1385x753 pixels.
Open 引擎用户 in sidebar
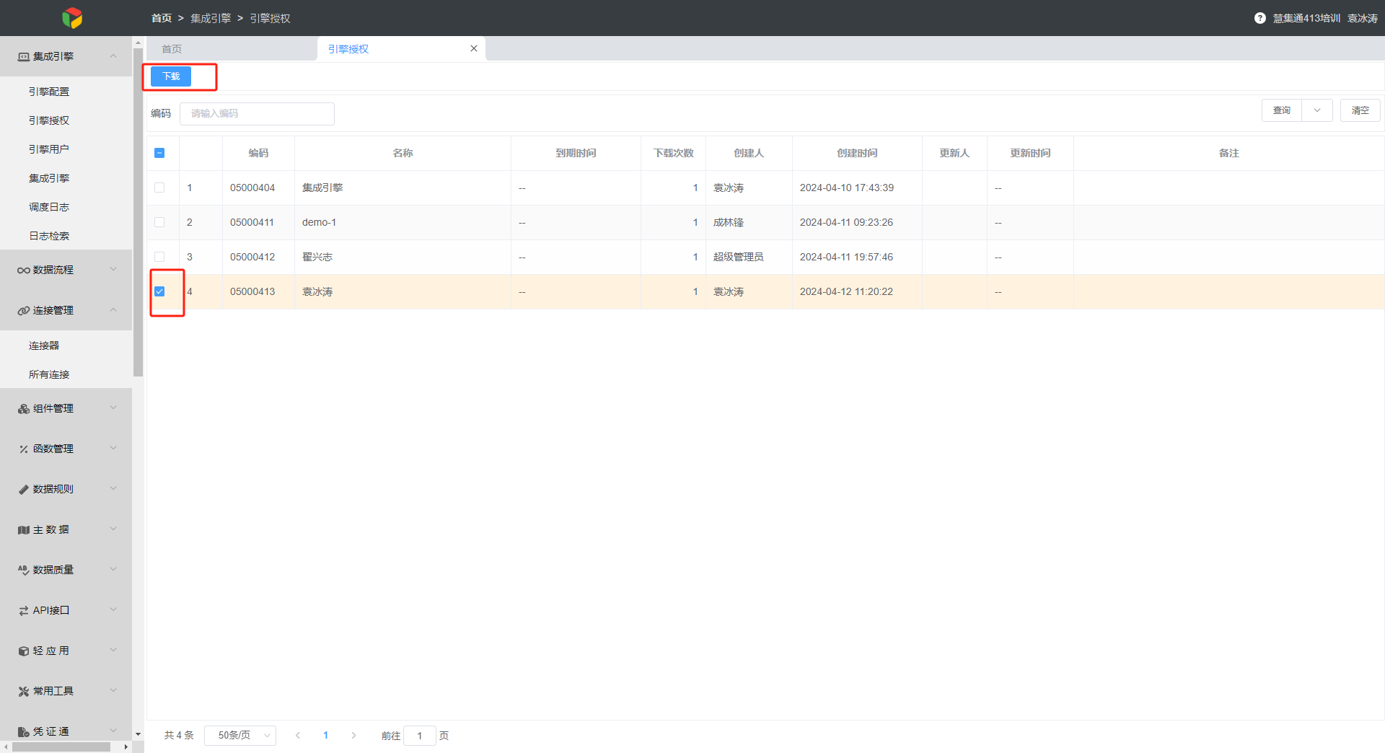49,149
